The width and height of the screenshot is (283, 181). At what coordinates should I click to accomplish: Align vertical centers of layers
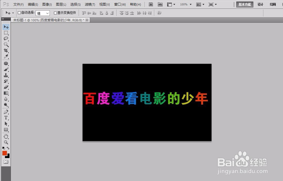click(89, 13)
